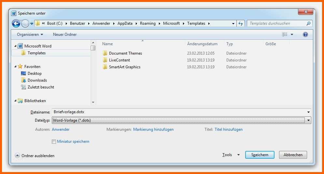Click navigation pane scrollbar up arrow
324x174 pixels.
(x=93, y=43)
